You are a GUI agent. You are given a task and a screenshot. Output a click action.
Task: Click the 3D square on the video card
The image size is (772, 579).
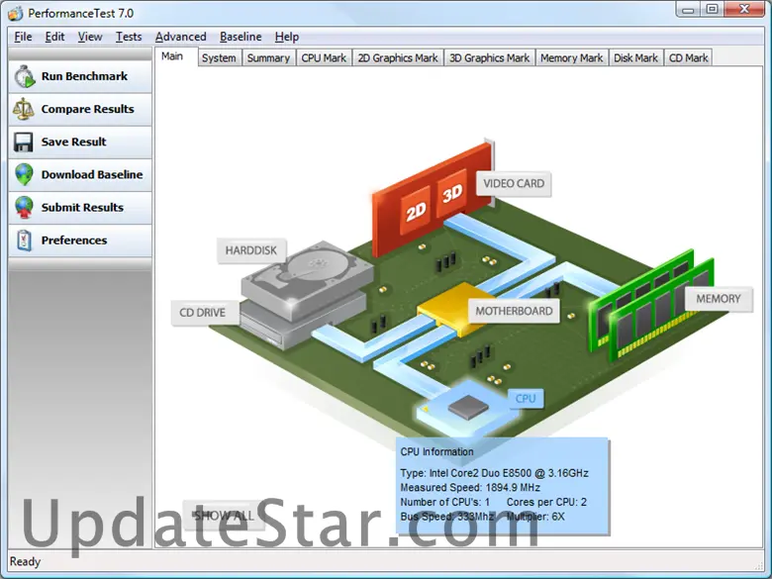(x=451, y=193)
